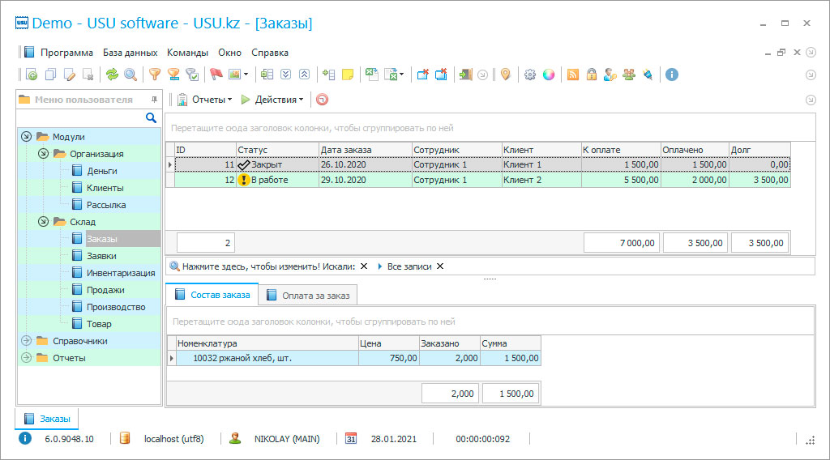Click the orange funnel Filter icon

click(x=155, y=75)
